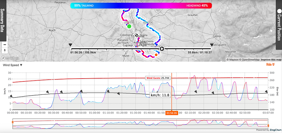Click the Mazamet town label on map

(x=231, y=52)
